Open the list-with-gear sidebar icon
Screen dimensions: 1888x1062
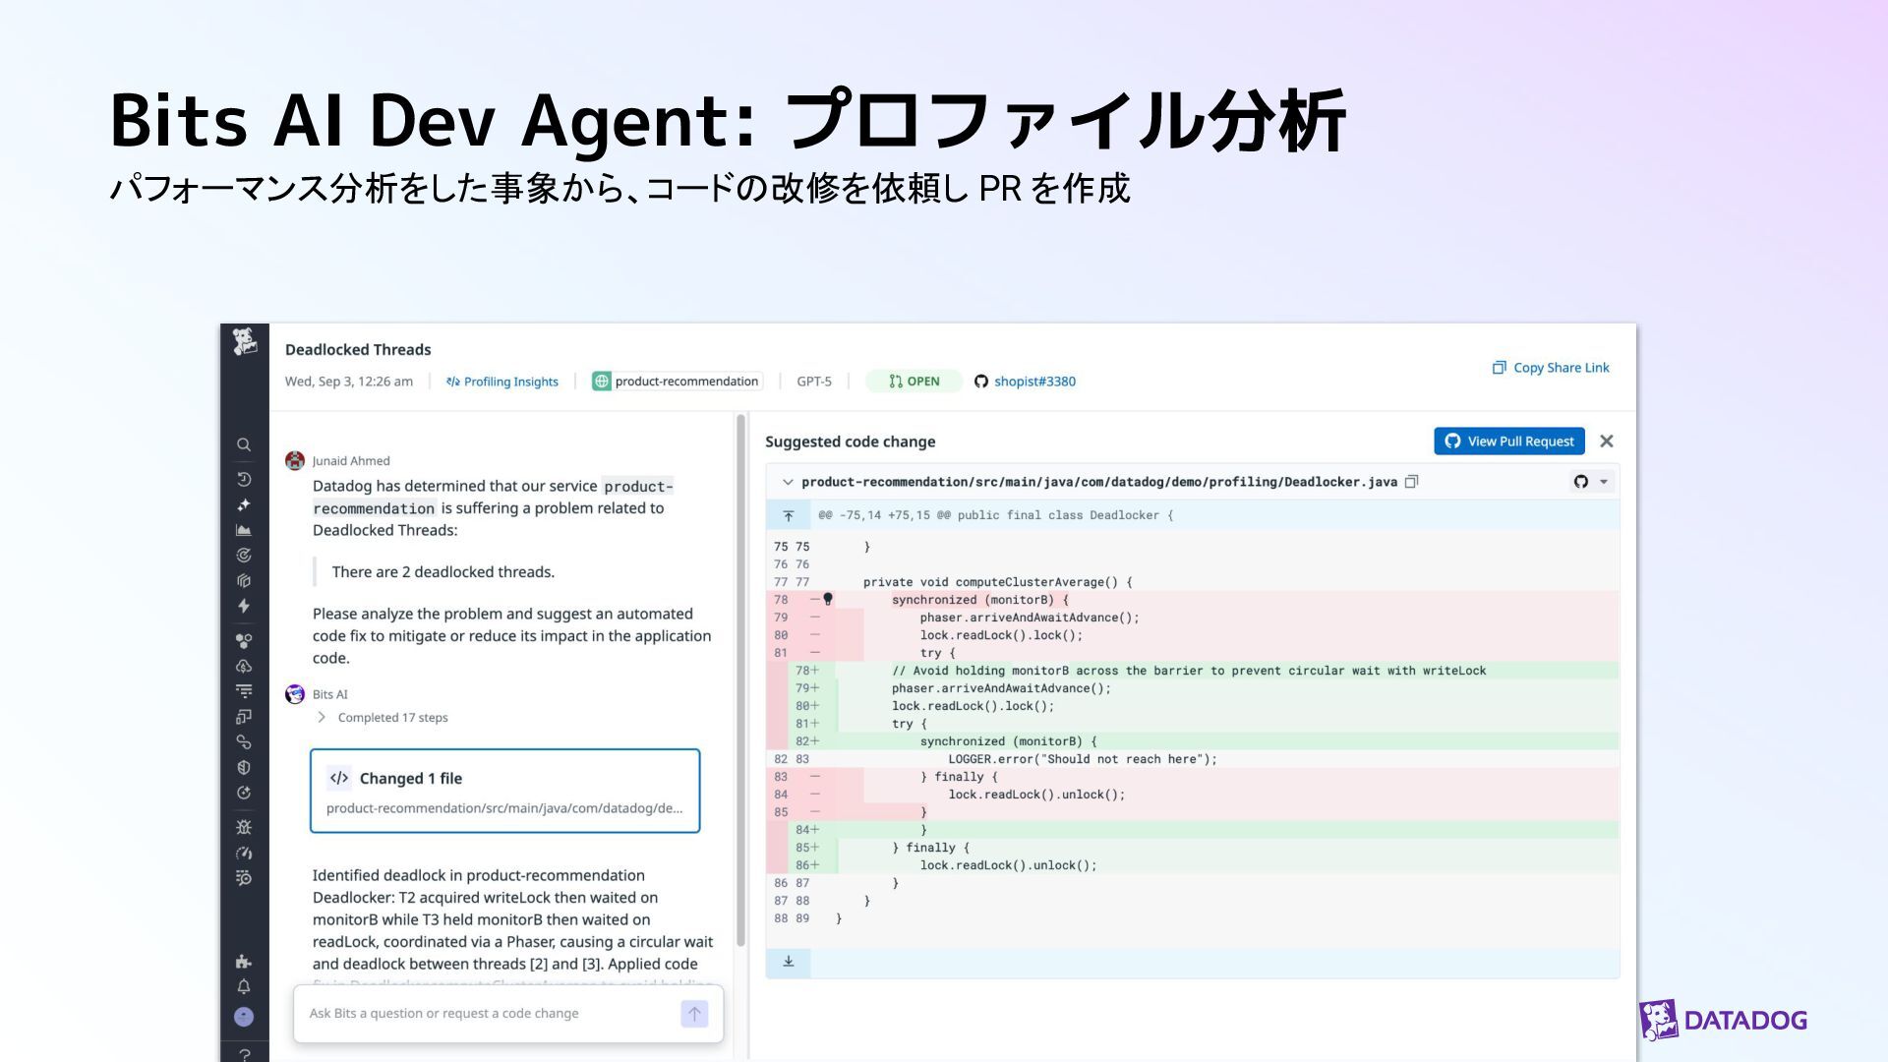pyautogui.click(x=244, y=878)
